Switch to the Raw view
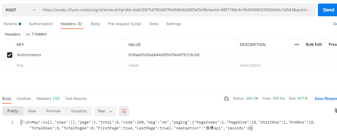This screenshot has width=337, height=137. tap(32, 111)
